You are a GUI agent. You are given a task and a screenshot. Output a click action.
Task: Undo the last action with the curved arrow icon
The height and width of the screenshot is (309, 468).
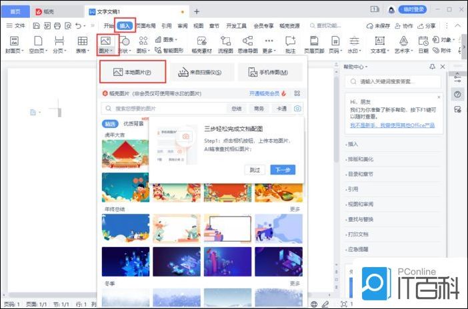[x=78, y=26]
